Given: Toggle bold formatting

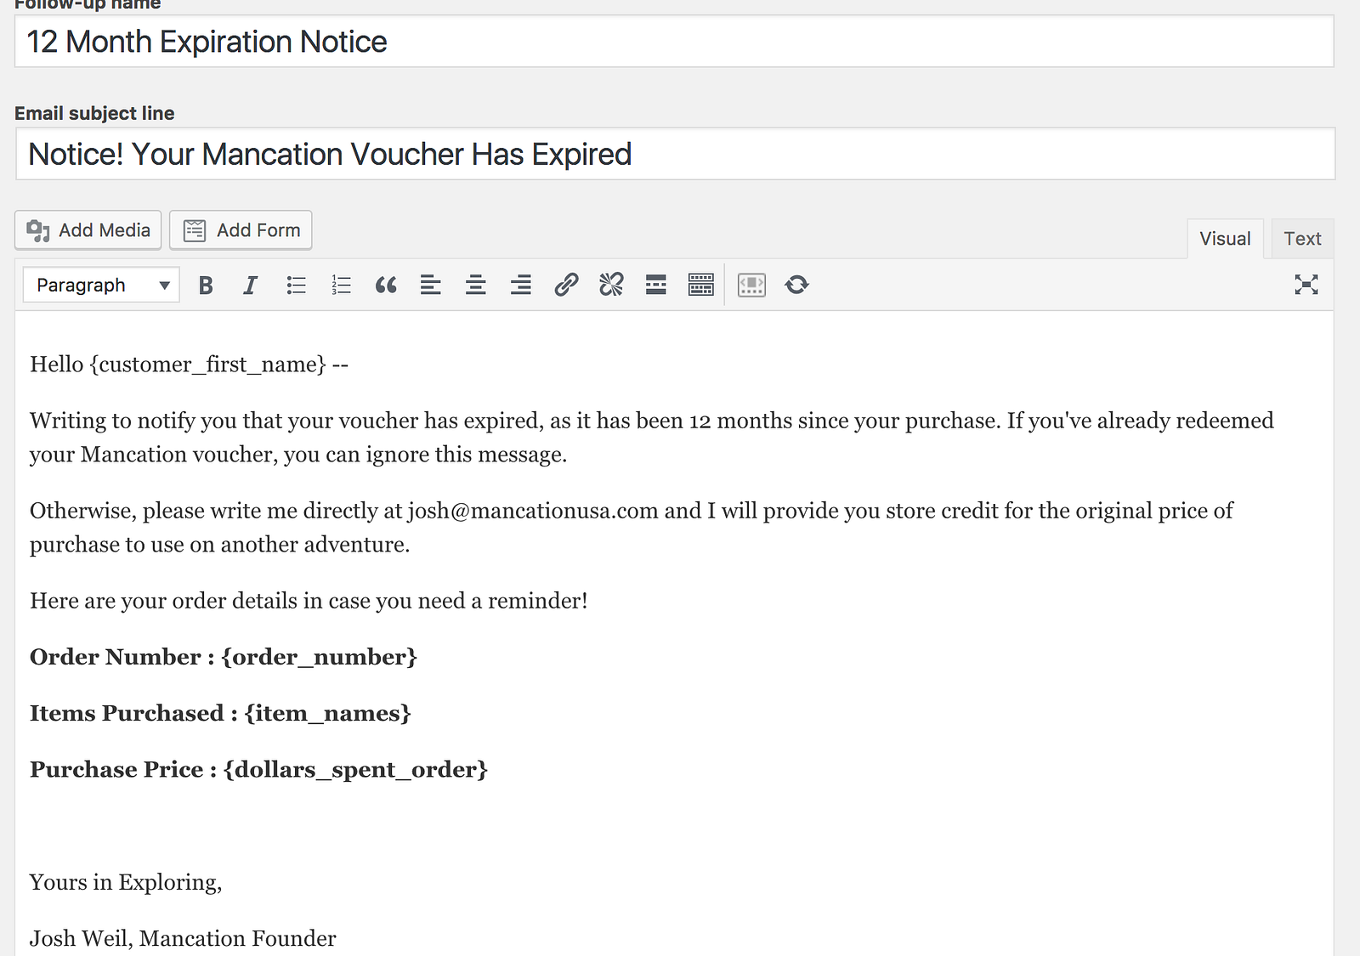Looking at the screenshot, I should tap(206, 286).
